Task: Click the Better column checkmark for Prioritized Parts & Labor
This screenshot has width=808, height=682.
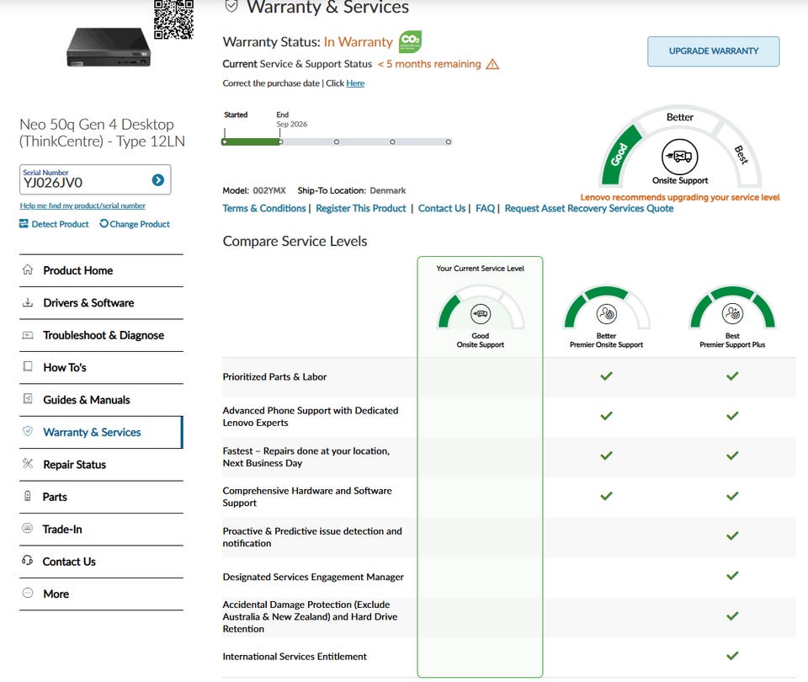Action: coord(607,376)
